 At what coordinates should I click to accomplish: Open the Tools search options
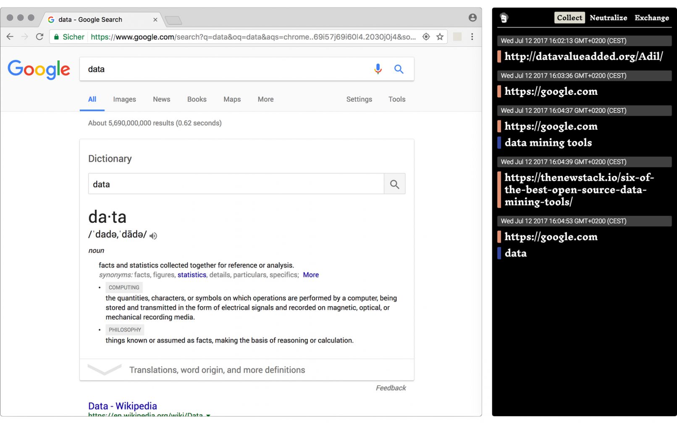tap(396, 99)
